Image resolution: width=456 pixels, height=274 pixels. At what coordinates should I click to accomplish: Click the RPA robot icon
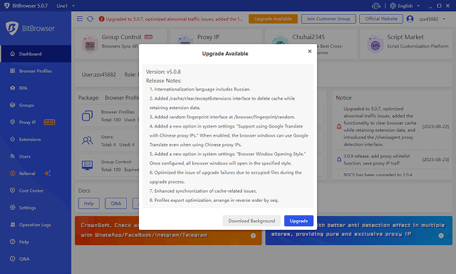click(13, 88)
